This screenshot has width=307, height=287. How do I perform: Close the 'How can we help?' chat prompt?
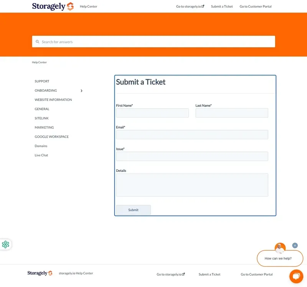295,246
